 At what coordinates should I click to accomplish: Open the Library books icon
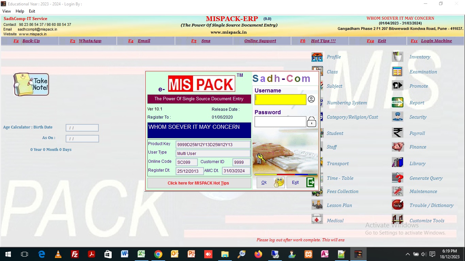(397, 162)
